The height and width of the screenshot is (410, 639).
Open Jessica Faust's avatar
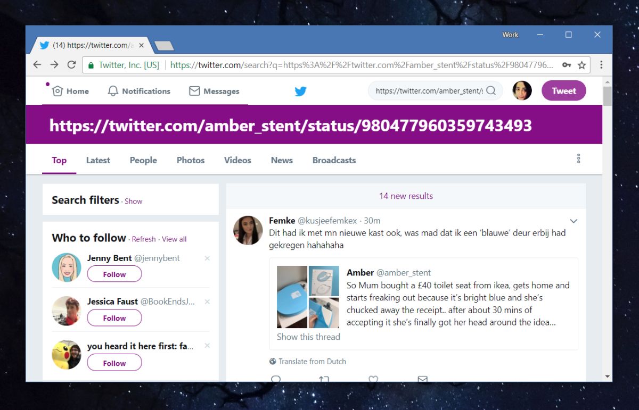[x=67, y=311]
